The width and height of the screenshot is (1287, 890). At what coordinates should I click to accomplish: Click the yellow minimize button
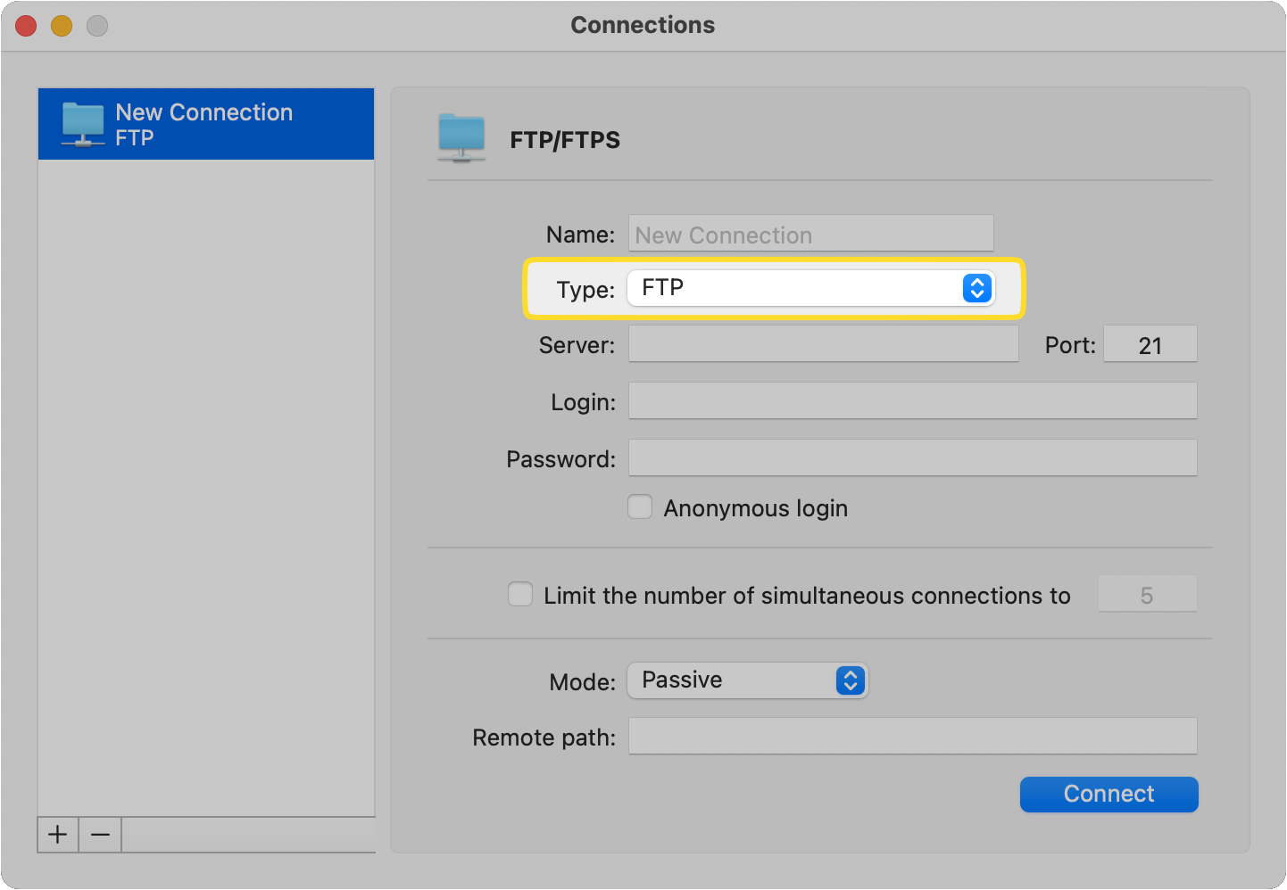(x=61, y=26)
